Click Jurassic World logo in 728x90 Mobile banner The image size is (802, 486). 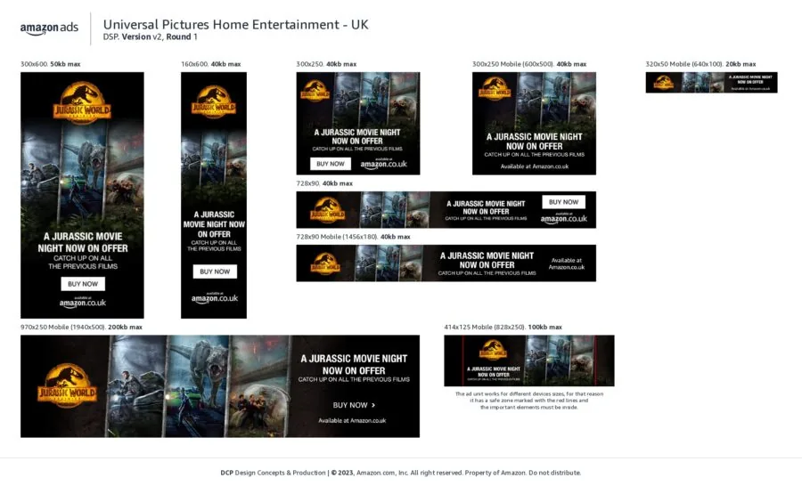click(x=325, y=263)
